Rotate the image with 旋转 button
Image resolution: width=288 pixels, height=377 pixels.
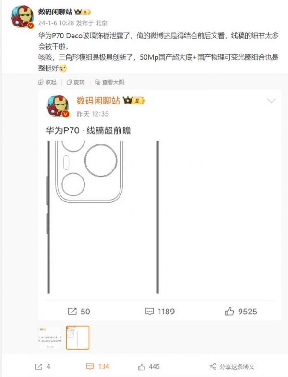pyautogui.click(x=76, y=82)
